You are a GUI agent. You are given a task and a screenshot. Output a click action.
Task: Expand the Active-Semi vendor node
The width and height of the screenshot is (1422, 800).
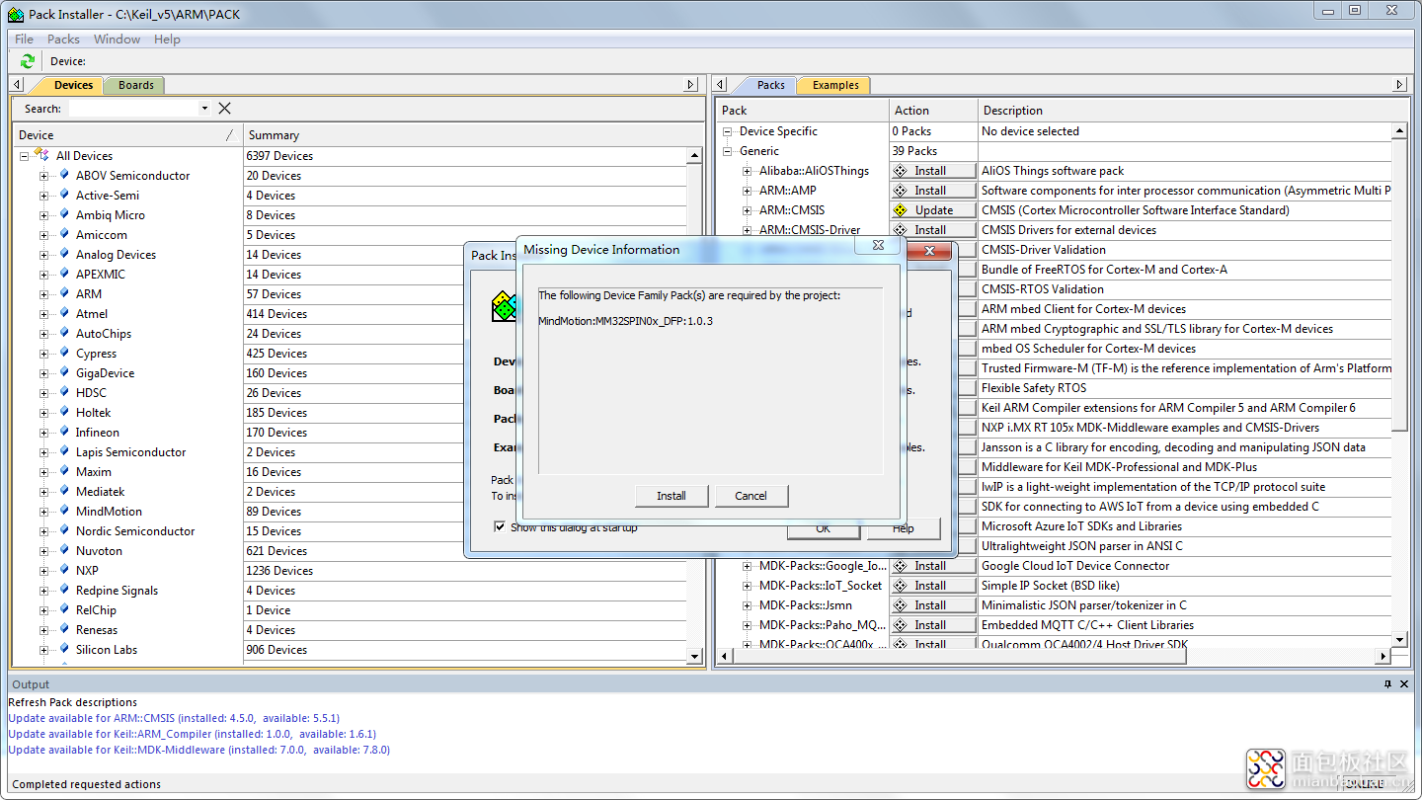pyautogui.click(x=43, y=196)
